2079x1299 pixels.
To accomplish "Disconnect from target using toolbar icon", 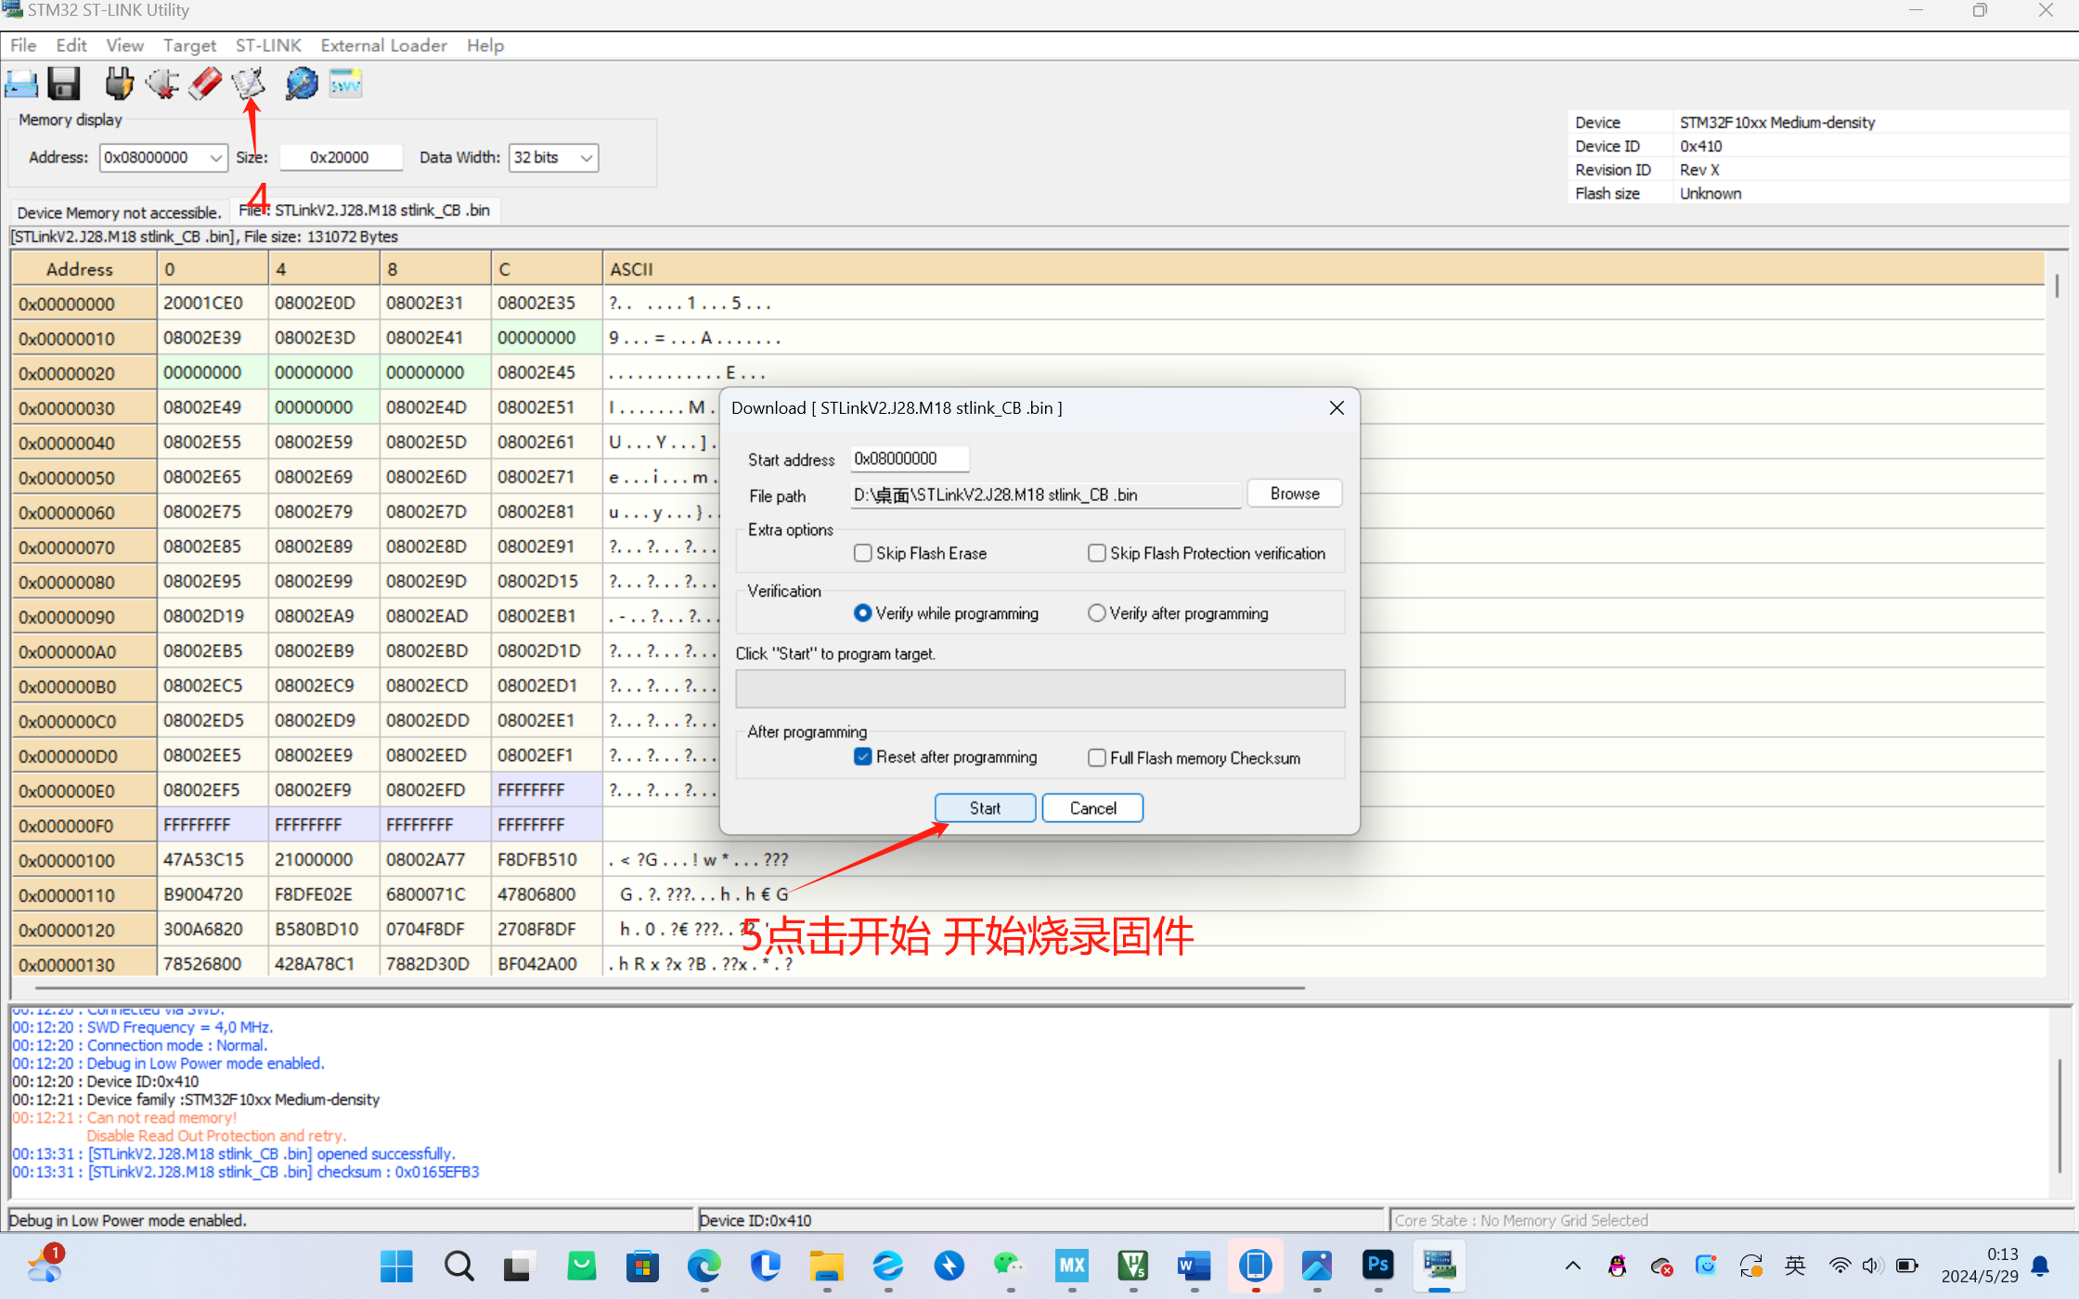I will (162, 84).
